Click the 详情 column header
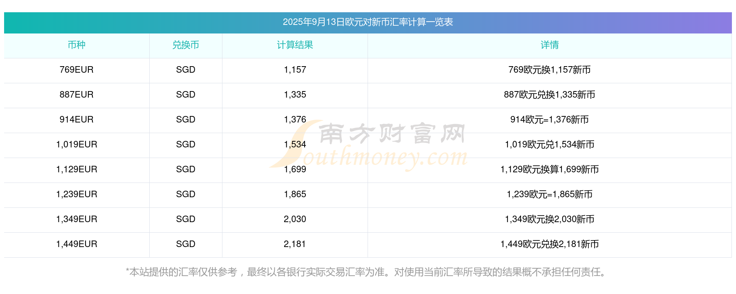This screenshot has width=736, height=294. pos(550,45)
